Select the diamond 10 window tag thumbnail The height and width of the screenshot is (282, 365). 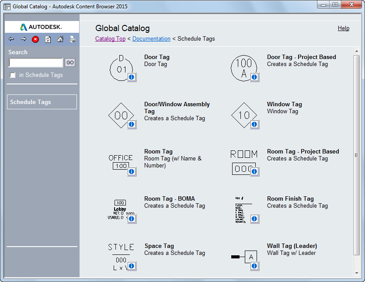click(244, 115)
